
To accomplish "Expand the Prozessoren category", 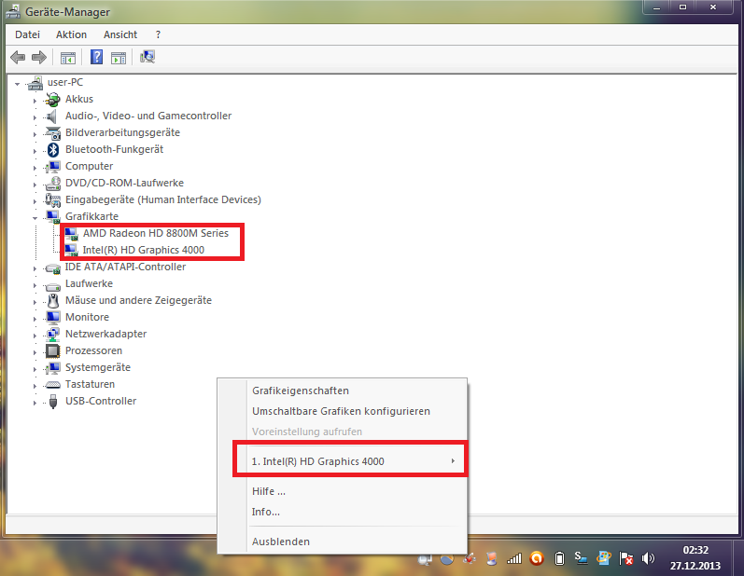I will pos(35,352).
